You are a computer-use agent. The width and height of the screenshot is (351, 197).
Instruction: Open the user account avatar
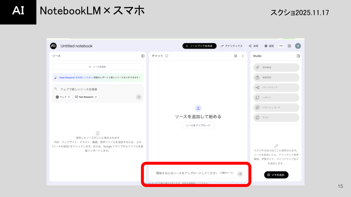click(x=298, y=46)
